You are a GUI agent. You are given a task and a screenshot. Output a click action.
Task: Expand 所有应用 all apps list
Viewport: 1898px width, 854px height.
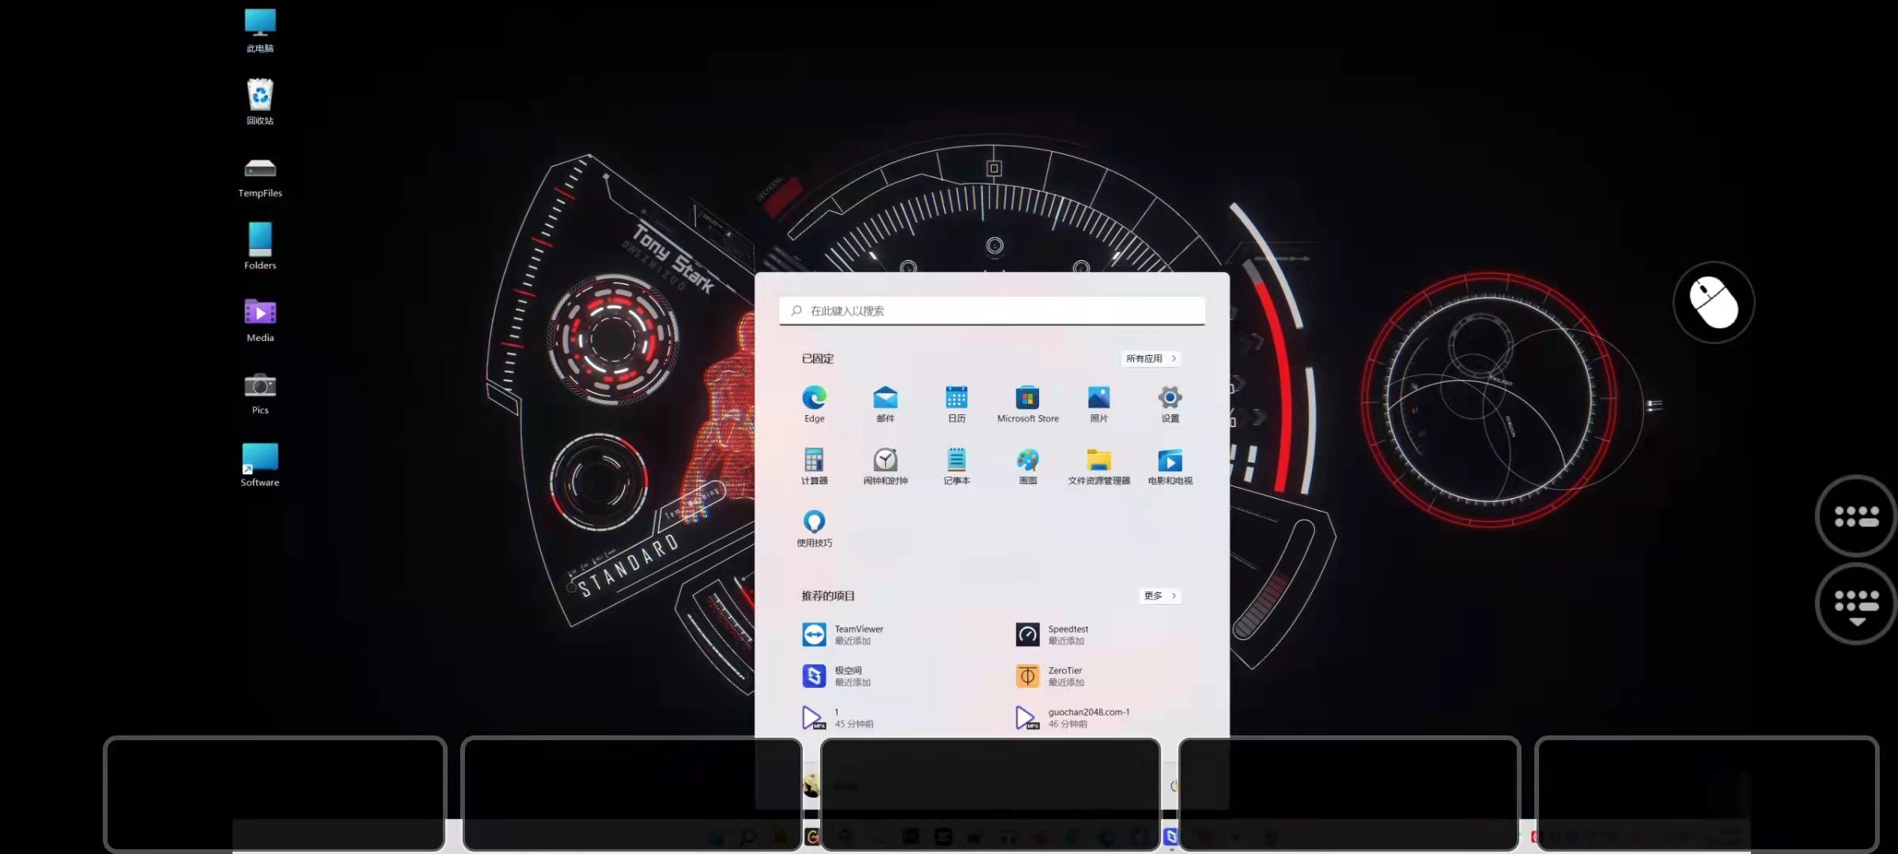(x=1151, y=358)
